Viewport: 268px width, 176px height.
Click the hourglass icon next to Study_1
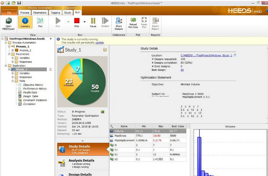coord(51,69)
